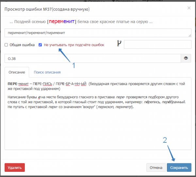Close the error view dialog with the X
Screen dimensions: 196x177
coord(189,8)
